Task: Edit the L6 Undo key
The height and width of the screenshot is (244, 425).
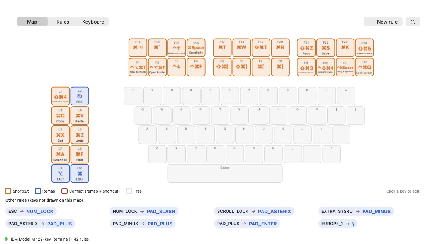Action: pos(80,135)
